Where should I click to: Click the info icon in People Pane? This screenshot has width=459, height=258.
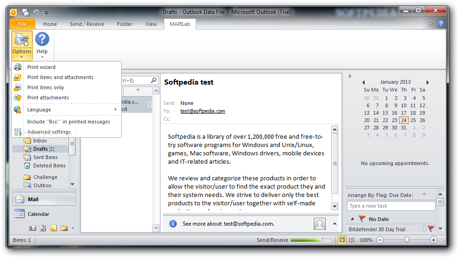tap(173, 224)
